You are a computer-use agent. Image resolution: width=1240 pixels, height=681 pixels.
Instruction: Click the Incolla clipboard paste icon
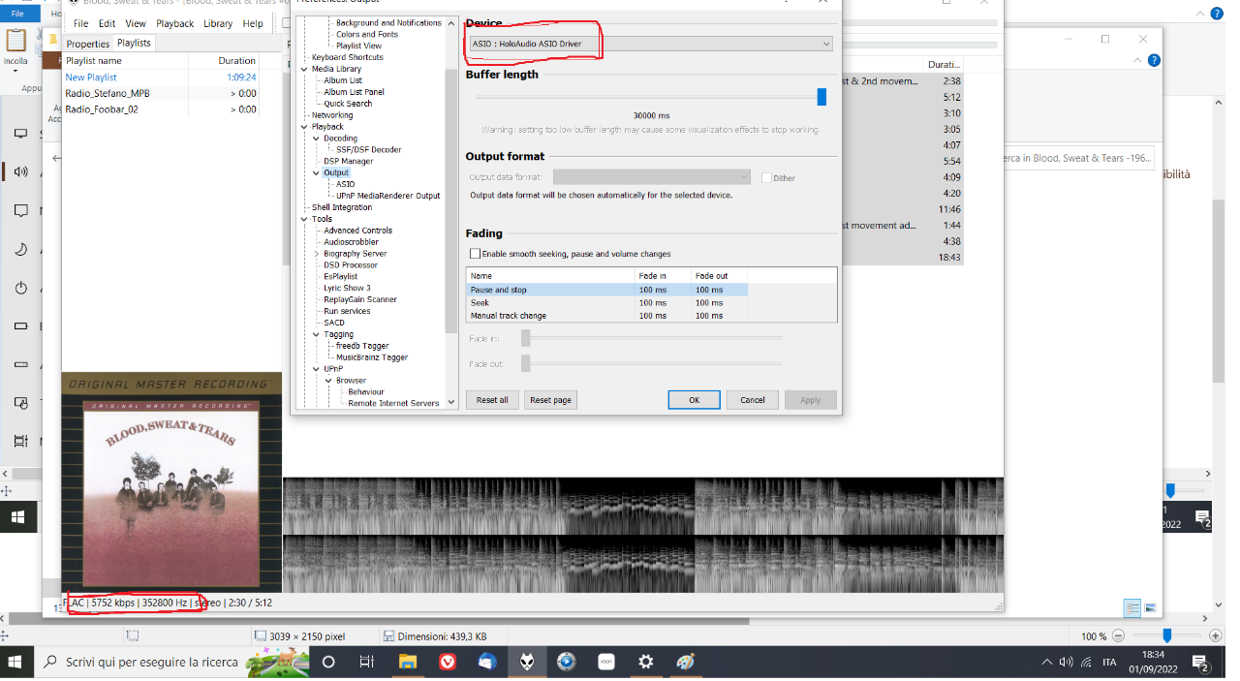(x=15, y=41)
